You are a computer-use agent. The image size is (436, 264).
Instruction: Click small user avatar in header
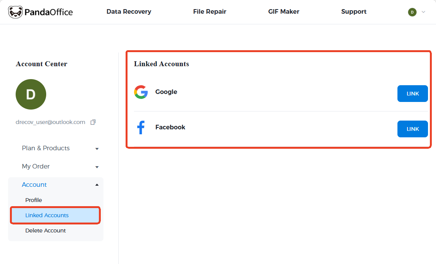(x=412, y=12)
